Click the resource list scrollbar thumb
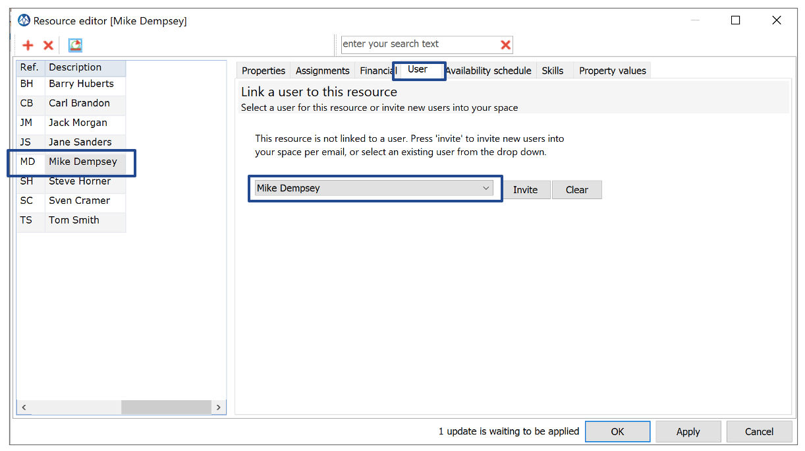The width and height of the screenshot is (805, 451). point(166,407)
